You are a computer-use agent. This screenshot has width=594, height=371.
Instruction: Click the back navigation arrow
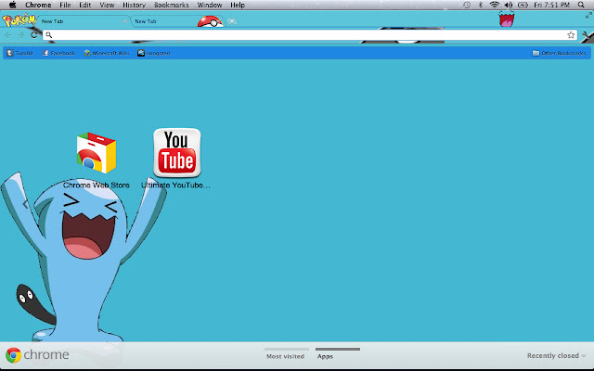coord(10,35)
